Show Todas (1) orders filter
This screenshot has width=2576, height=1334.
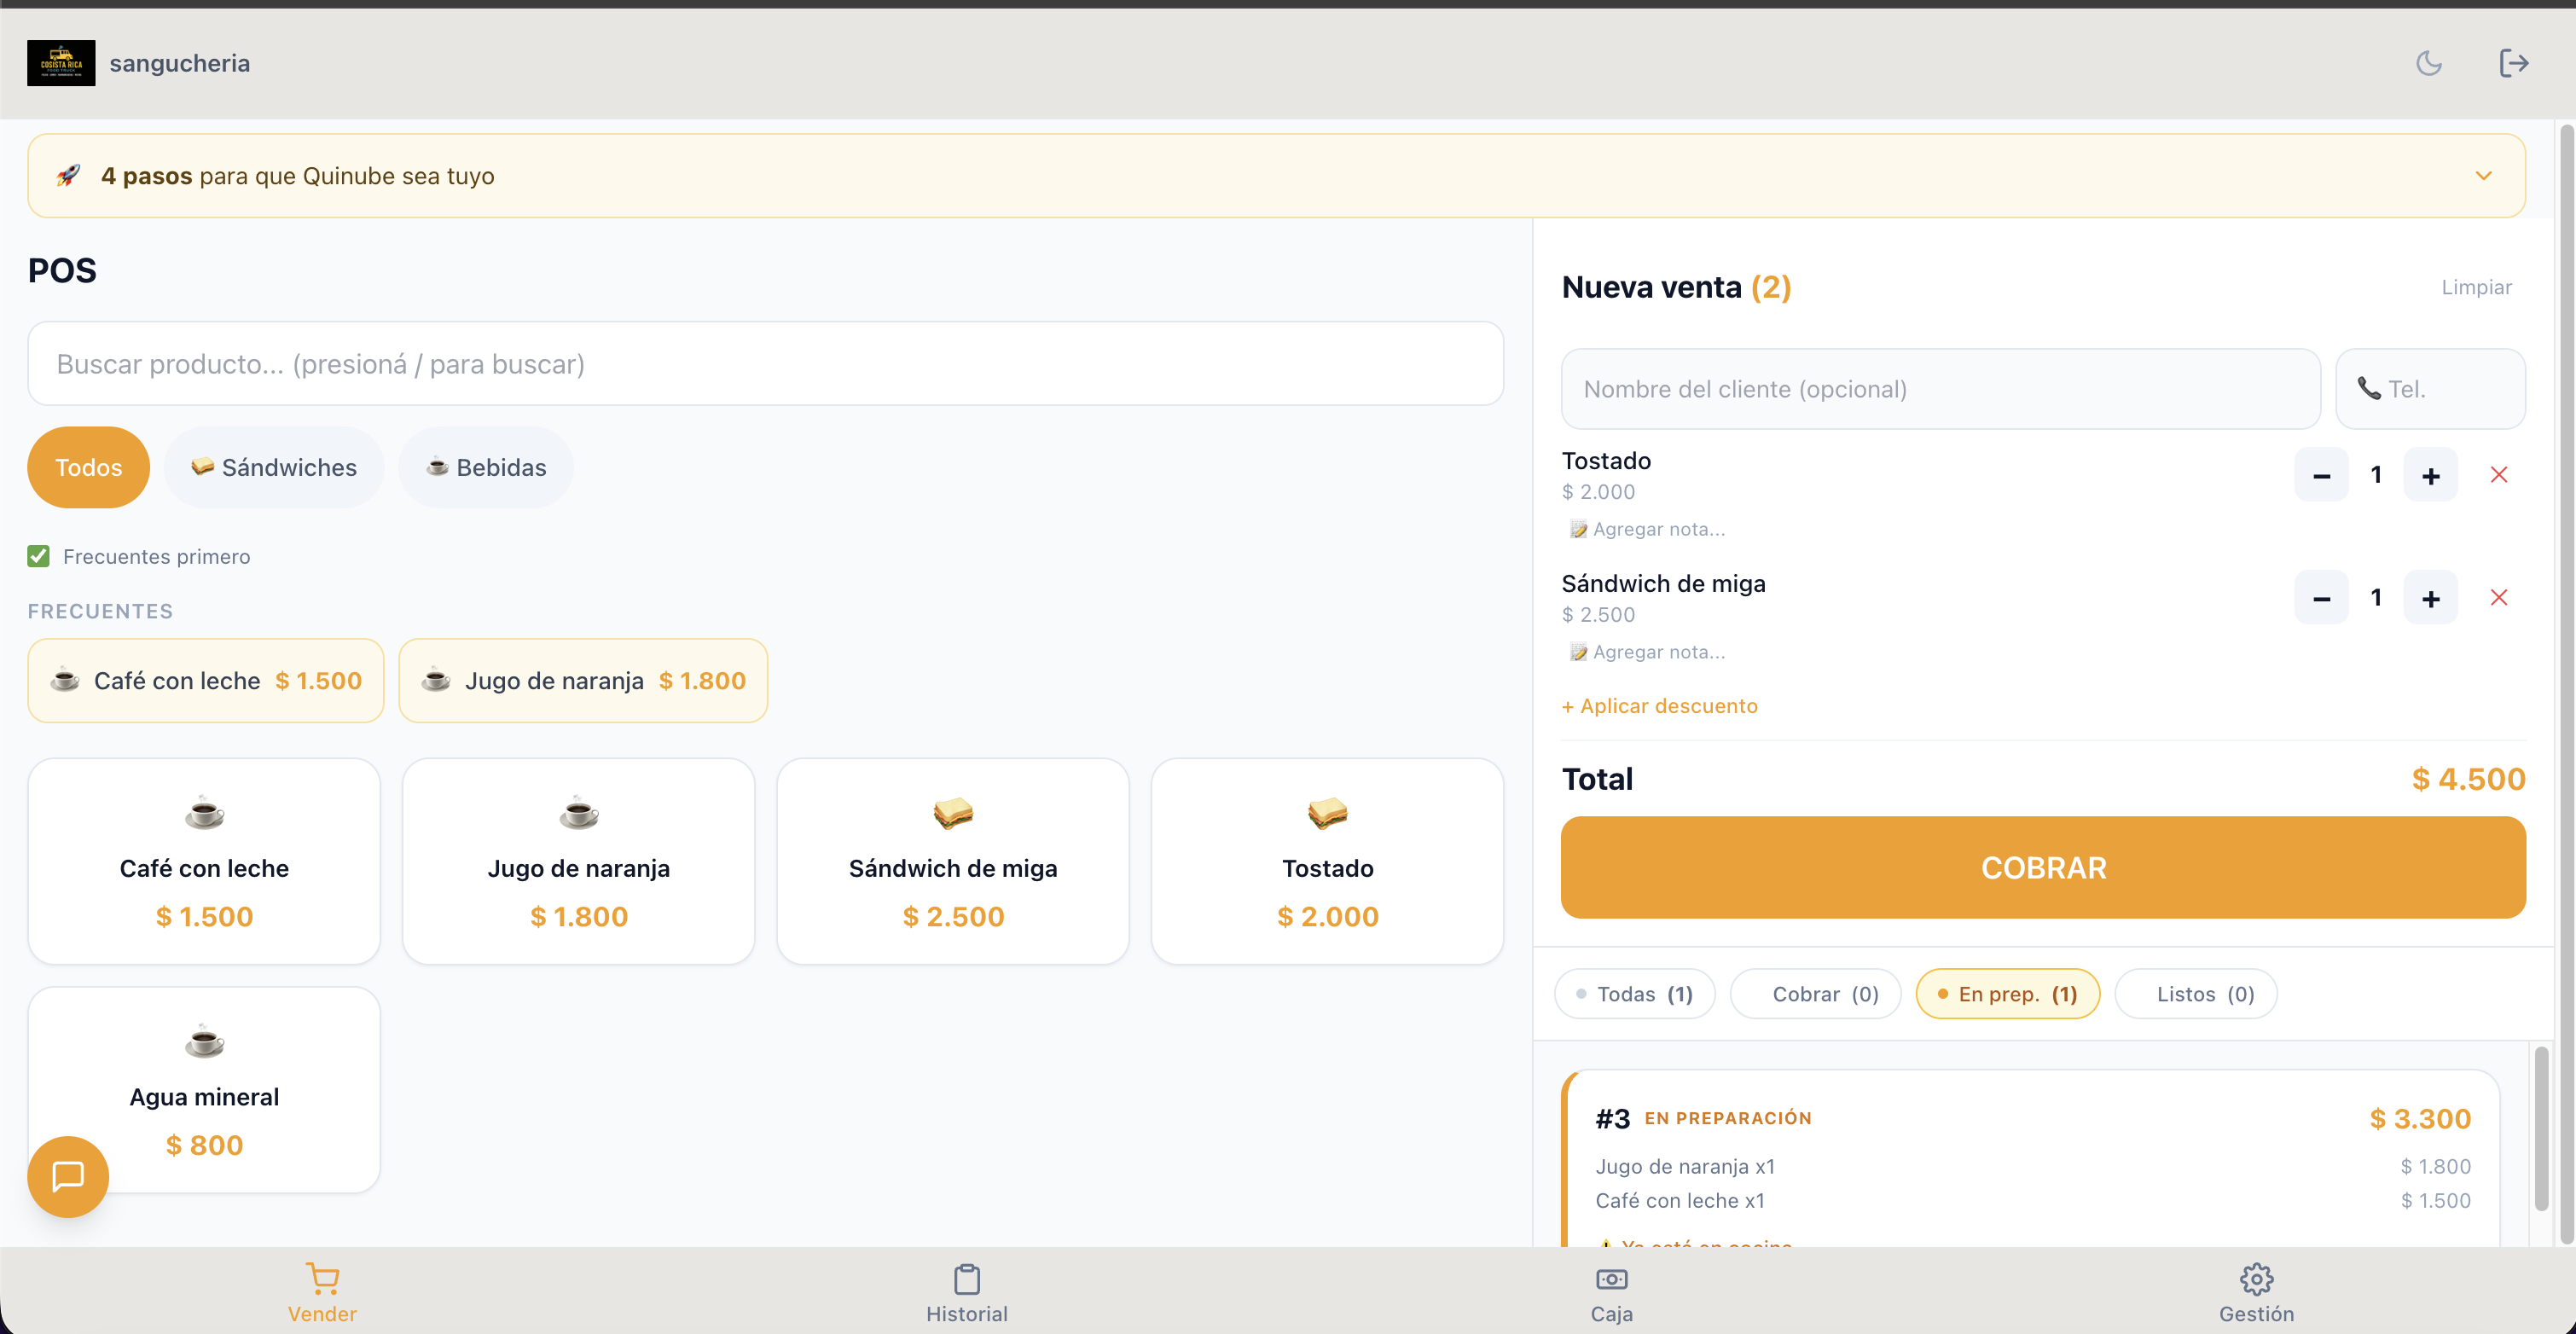(x=1634, y=994)
